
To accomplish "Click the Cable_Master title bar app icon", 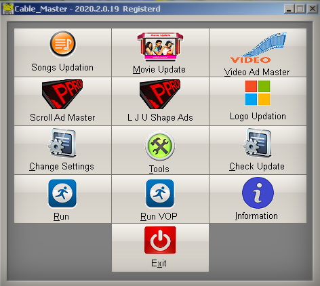I will 8,9.
